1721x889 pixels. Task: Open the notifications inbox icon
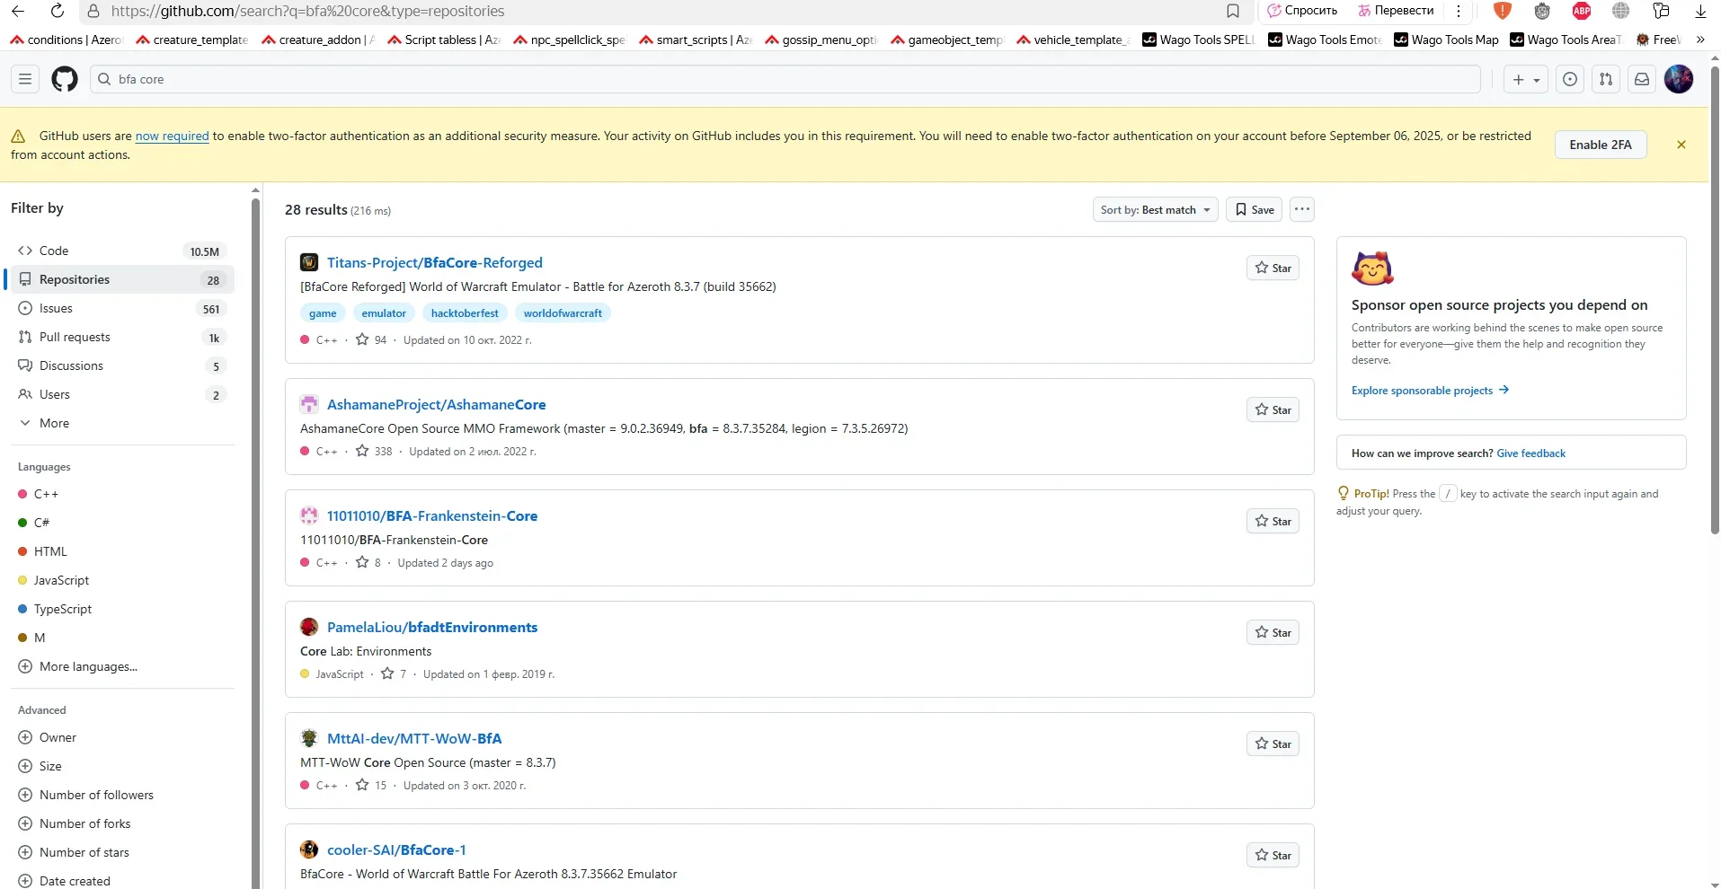coord(1642,79)
